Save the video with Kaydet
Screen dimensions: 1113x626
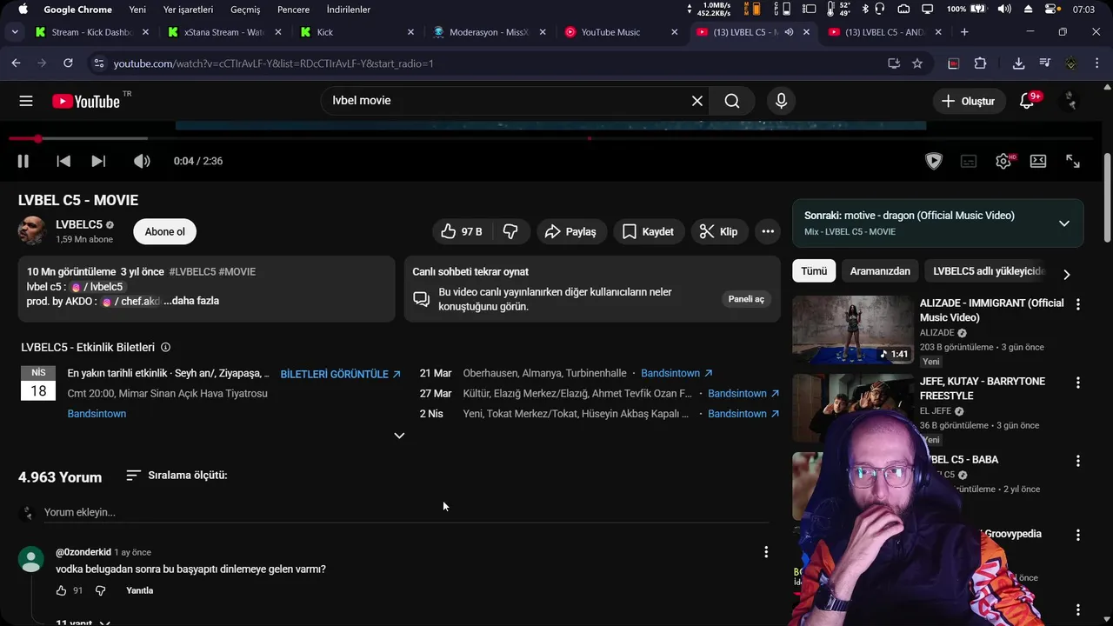click(x=648, y=231)
